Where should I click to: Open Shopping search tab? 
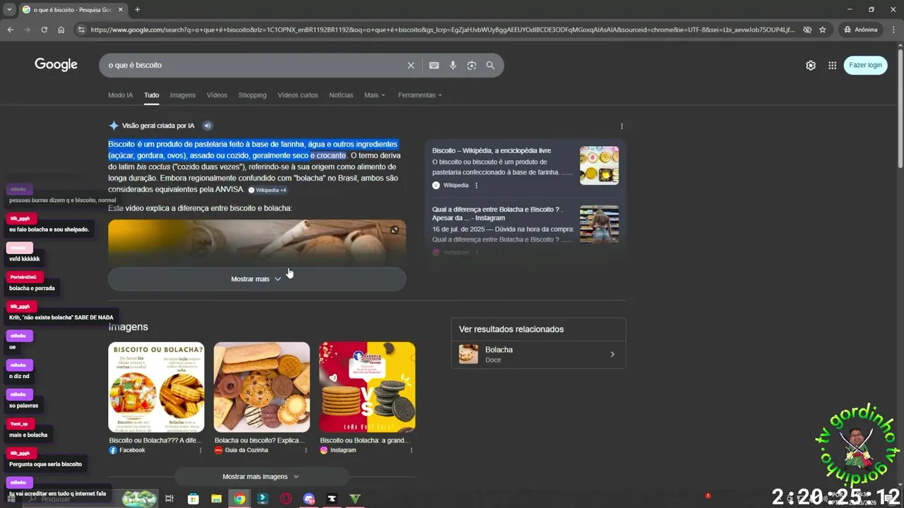(x=252, y=95)
